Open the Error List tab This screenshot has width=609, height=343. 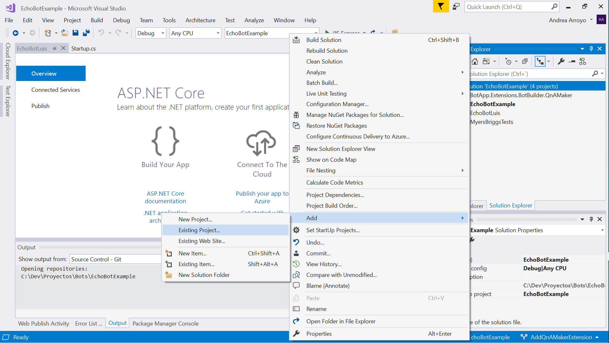point(88,323)
